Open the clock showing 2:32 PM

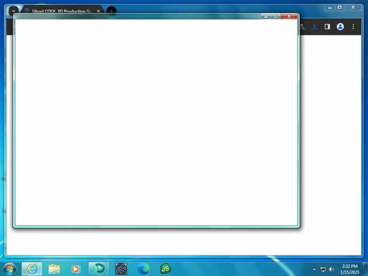click(350, 269)
